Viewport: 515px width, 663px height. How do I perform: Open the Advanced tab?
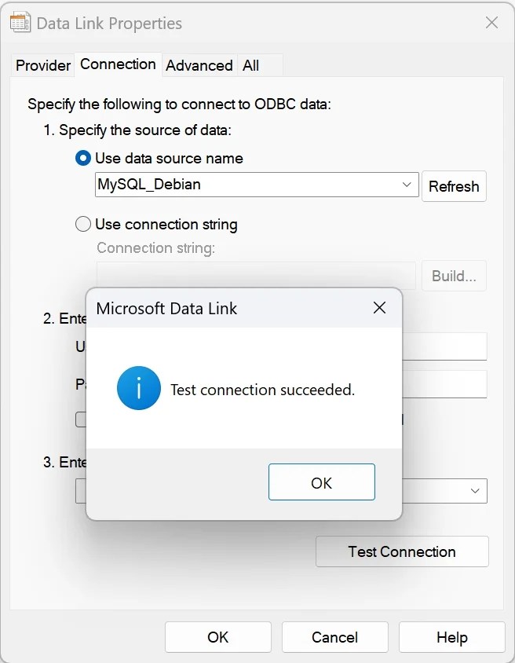(x=199, y=65)
